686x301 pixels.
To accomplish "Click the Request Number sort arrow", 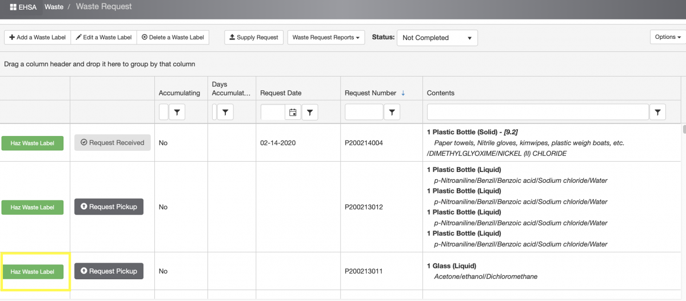I will click(403, 93).
